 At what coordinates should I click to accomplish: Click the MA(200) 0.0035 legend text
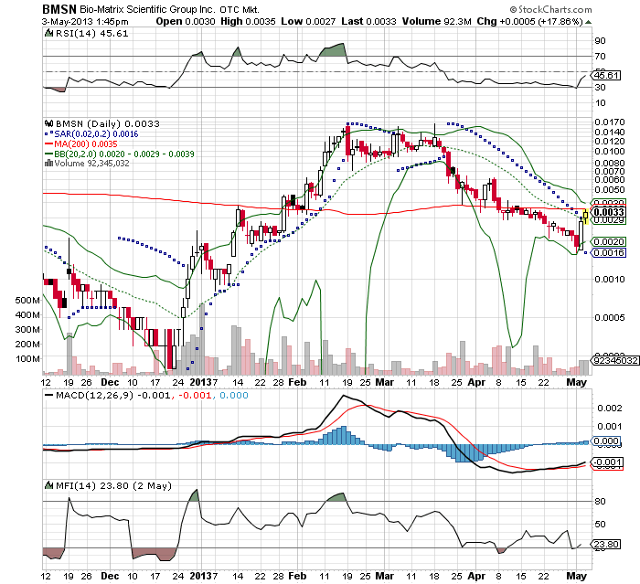coord(86,144)
